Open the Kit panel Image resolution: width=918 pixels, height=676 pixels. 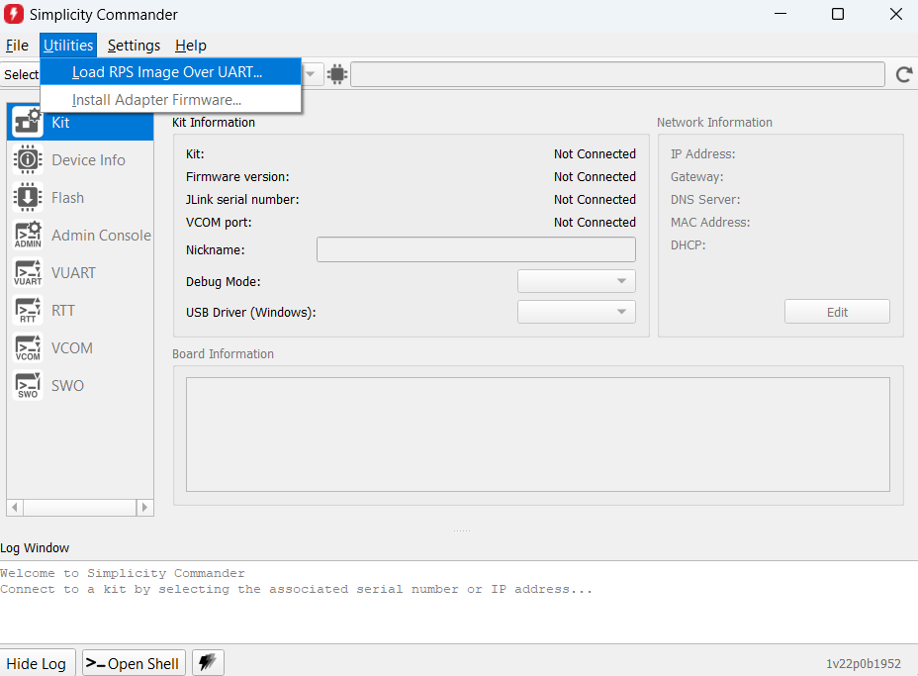59,122
